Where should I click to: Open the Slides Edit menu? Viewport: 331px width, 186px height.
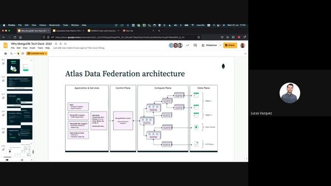(x=19, y=48)
